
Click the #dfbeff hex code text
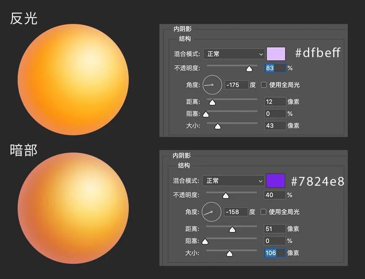pos(318,53)
